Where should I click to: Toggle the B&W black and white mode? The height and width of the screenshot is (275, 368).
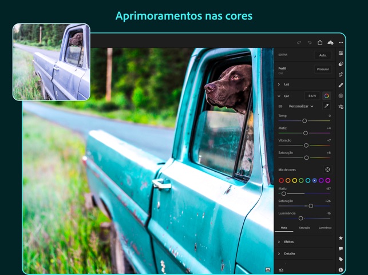(x=312, y=96)
